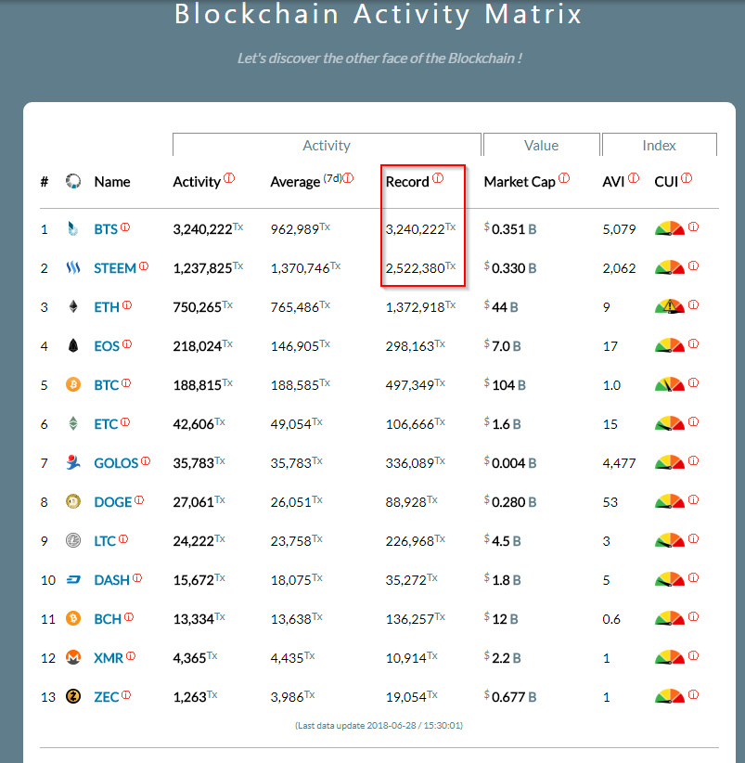Open the ETH coin link
Viewport: 745px width, 763px height.
click(107, 307)
